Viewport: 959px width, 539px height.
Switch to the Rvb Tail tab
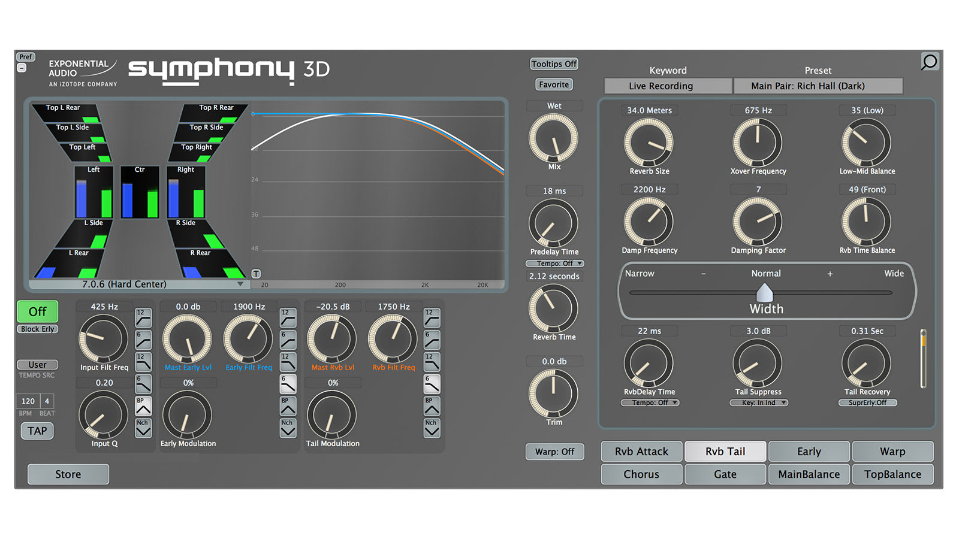click(725, 452)
